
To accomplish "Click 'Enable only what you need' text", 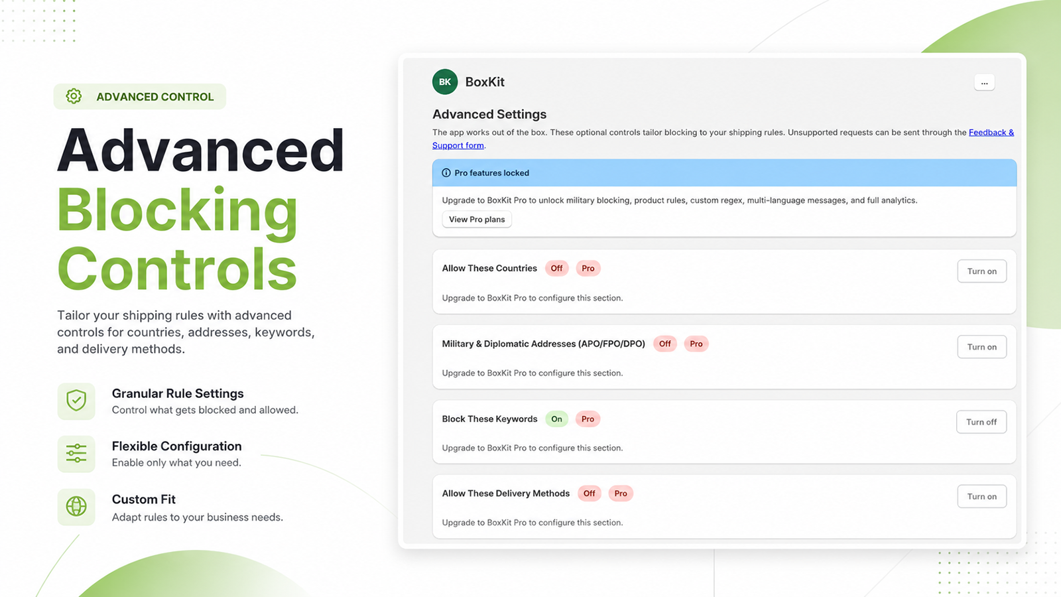I will point(176,463).
